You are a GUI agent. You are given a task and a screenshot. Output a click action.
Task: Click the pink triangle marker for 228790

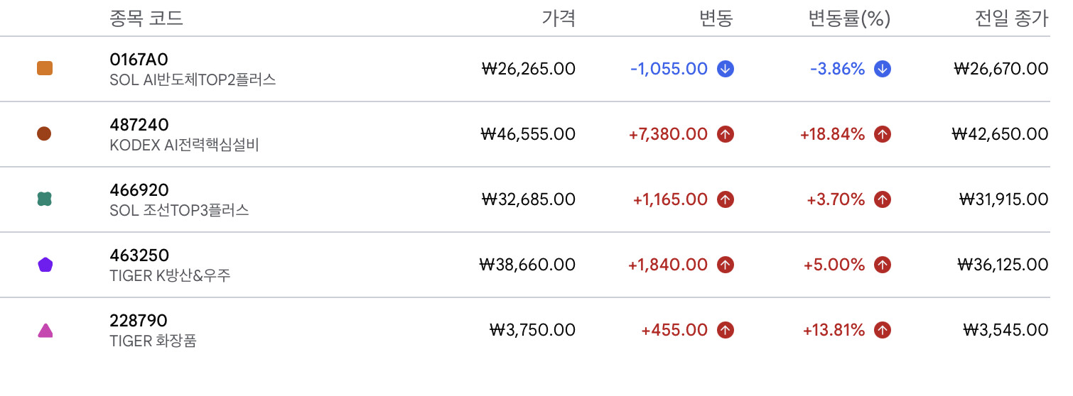click(x=45, y=330)
